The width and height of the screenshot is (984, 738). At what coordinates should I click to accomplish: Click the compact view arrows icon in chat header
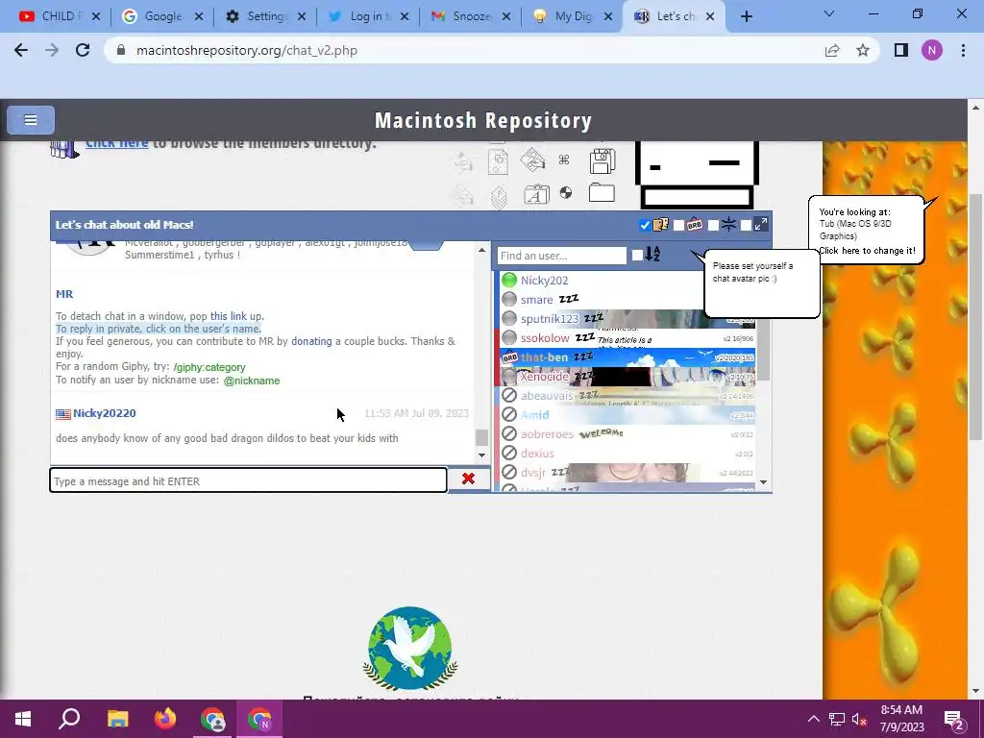click(x=728, y=224)
